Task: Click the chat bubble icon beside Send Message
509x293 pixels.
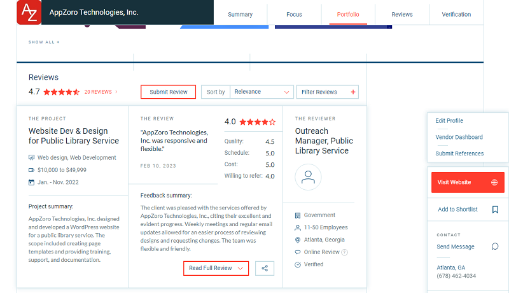Action: coord(495,247)
